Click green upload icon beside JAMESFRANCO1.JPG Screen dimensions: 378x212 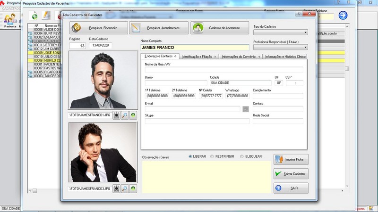click(x=133, y=114)
